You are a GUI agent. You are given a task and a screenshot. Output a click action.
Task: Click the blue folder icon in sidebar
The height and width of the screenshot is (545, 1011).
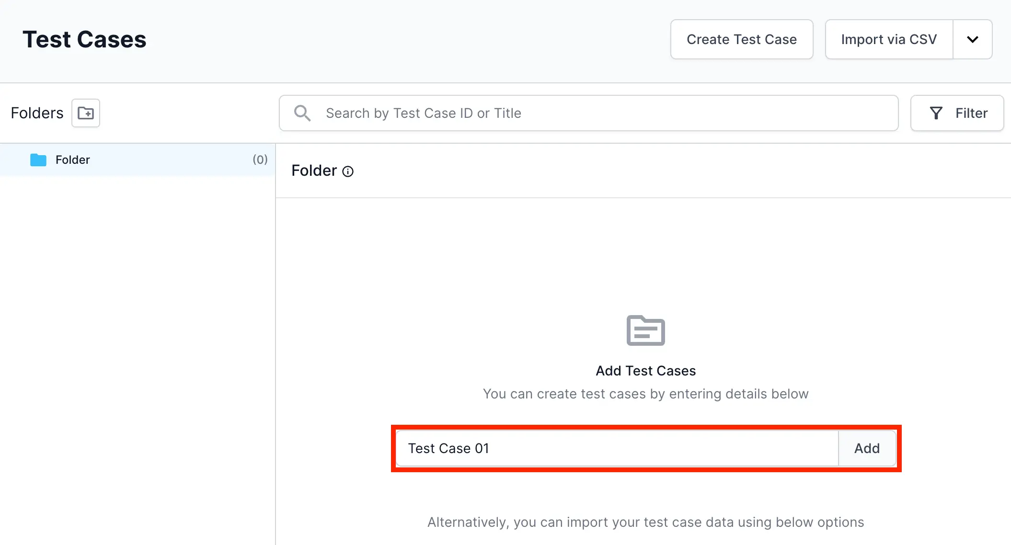click(38, 160)
